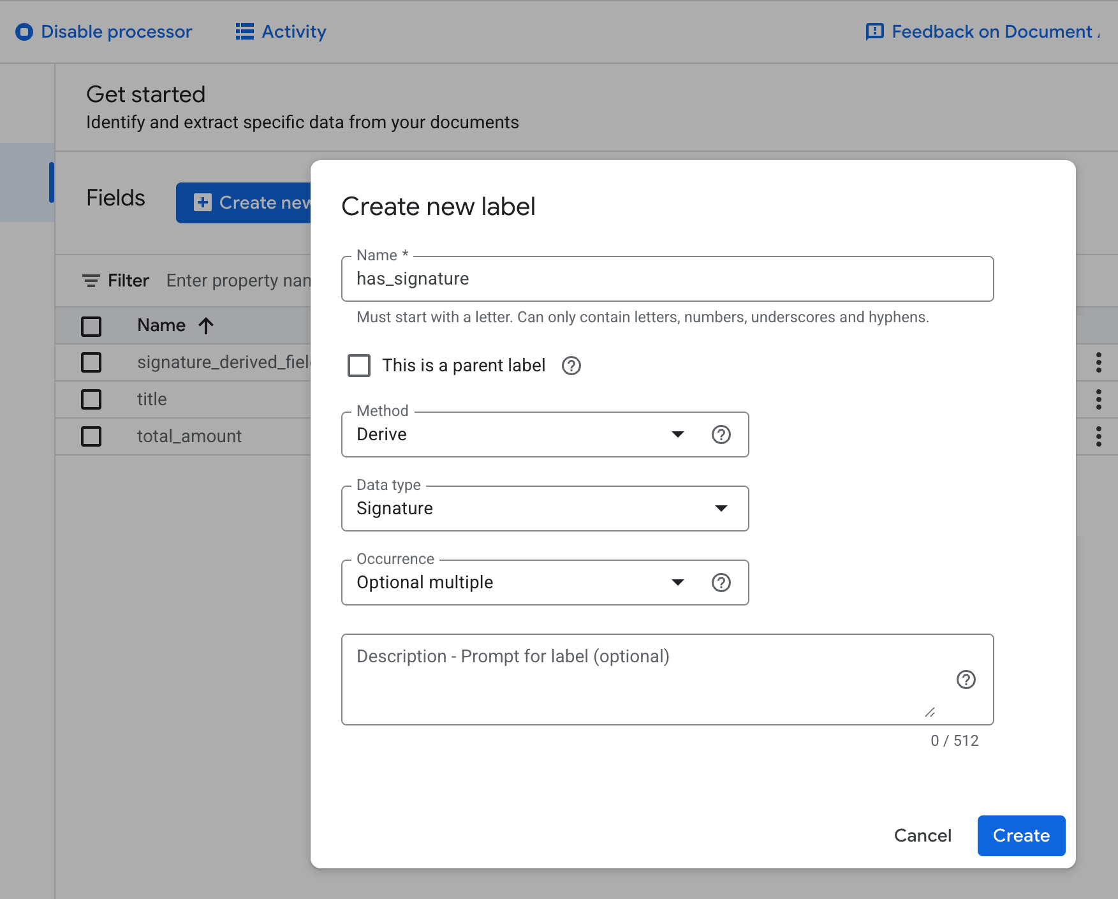Click the Feedback on Document AI menu item
Screen dimensions: 1118x899
[982, 31]
